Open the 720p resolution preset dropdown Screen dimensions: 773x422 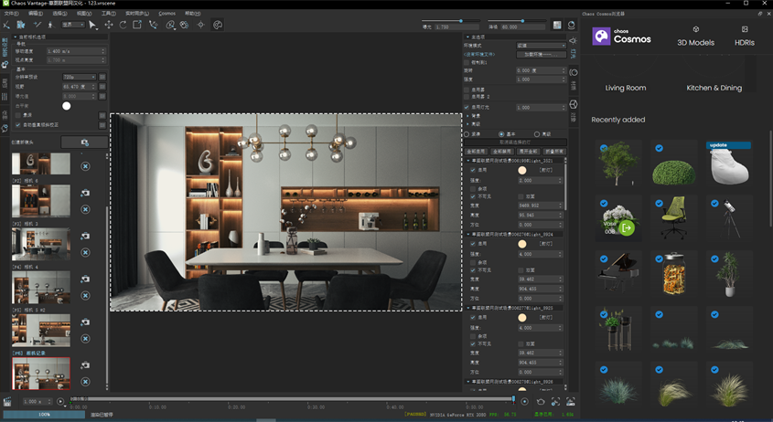tap(81, 77)
